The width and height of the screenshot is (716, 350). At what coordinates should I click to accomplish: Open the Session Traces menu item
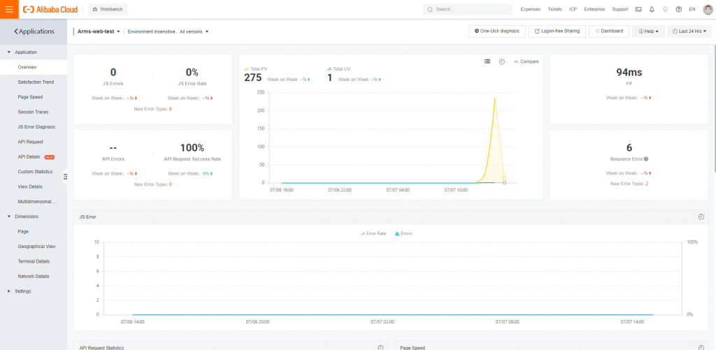coord(34,112)
